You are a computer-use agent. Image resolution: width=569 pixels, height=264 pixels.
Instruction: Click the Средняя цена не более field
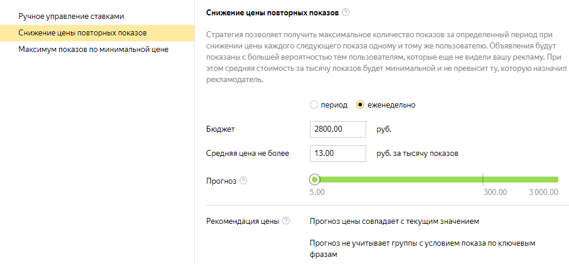(x=338, y=153)
